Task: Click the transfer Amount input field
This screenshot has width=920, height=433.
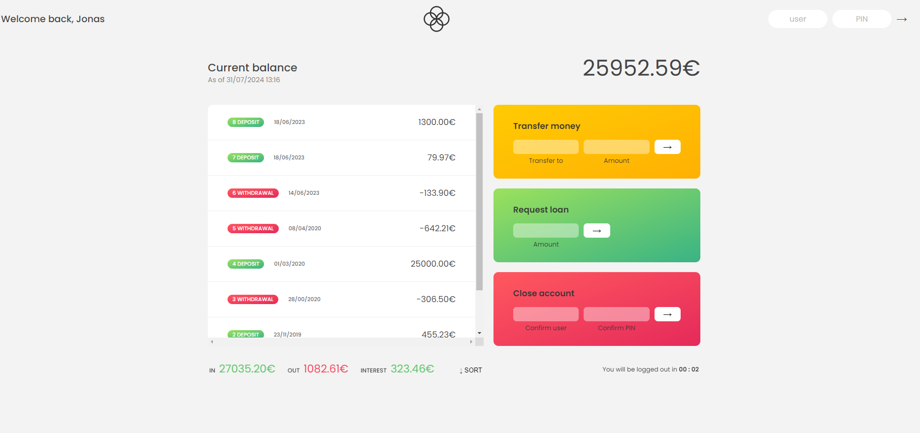Action: tap(616, 147)
